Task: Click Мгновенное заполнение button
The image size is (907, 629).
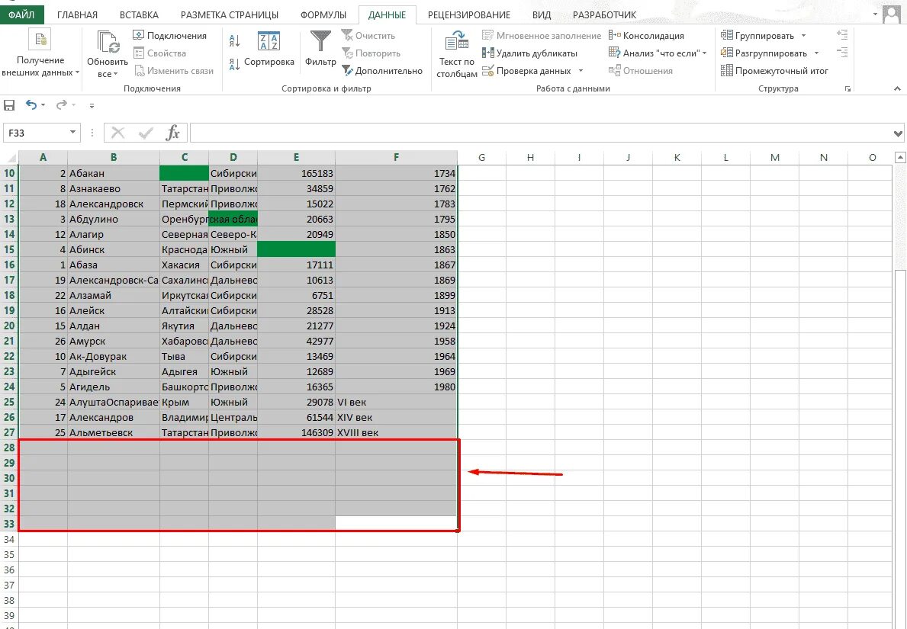Action: coord(542,35)
